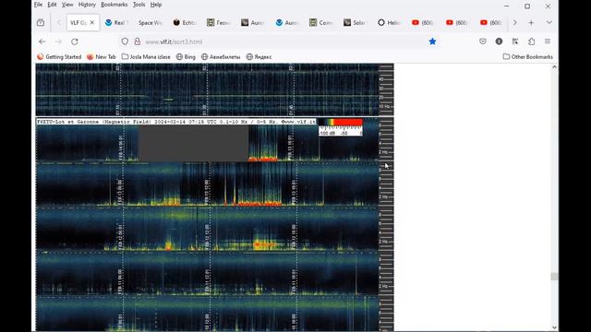Click the tracking protection shield icon

[125, 41]
